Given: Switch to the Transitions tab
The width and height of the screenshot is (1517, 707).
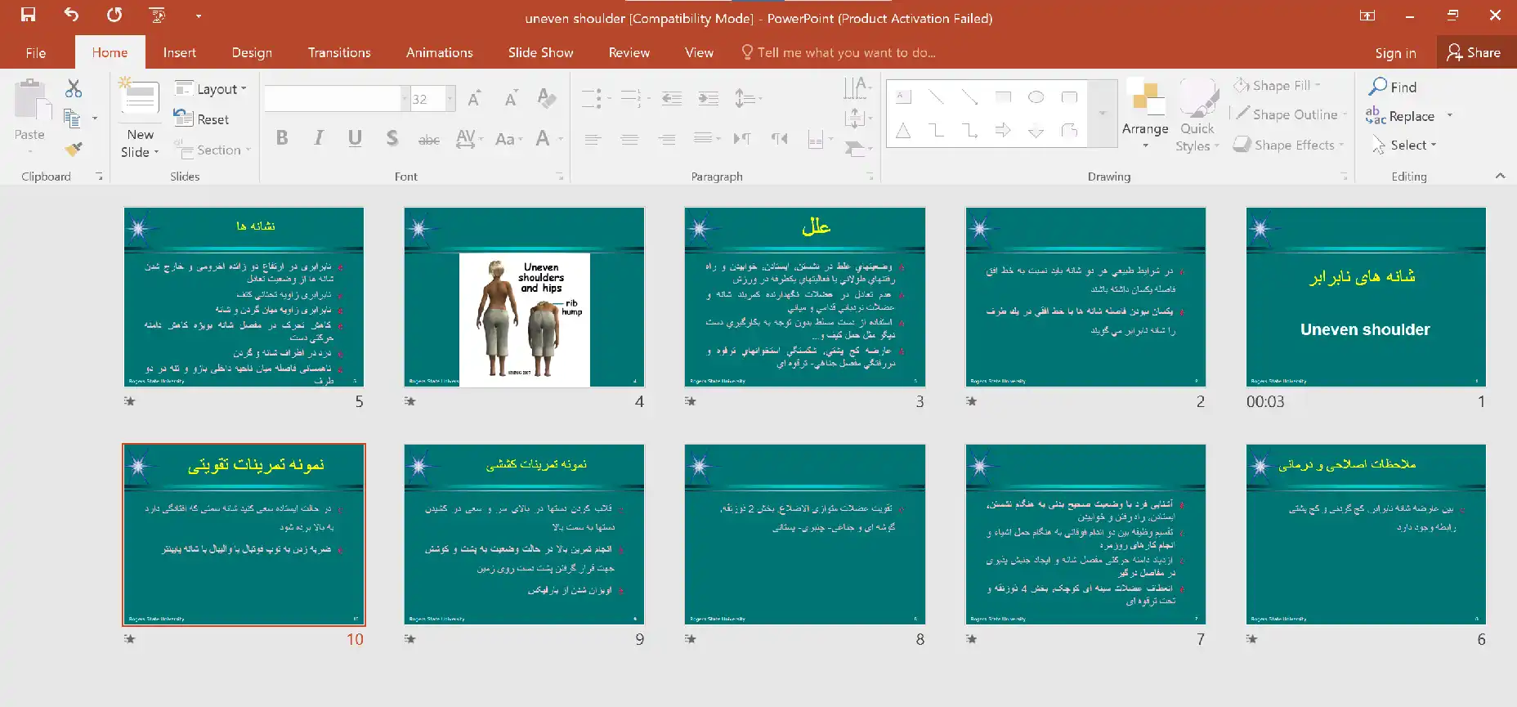Looking at the screenshot, I should click(339, 52).
